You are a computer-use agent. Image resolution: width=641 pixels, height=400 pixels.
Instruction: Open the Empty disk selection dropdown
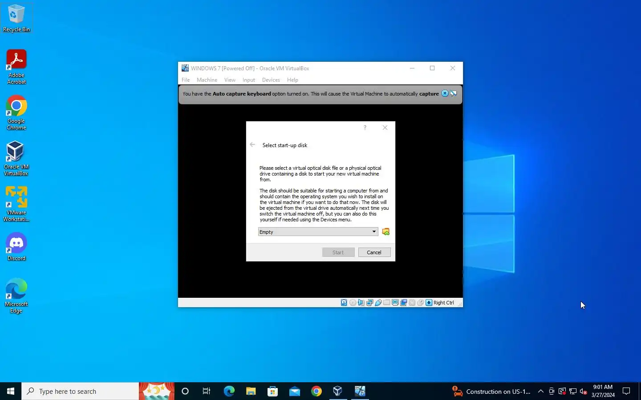click(318, 232)
